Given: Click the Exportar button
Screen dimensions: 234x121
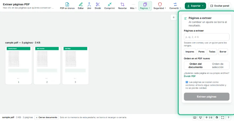Looking at the screenshot, I should pos(195,6).
